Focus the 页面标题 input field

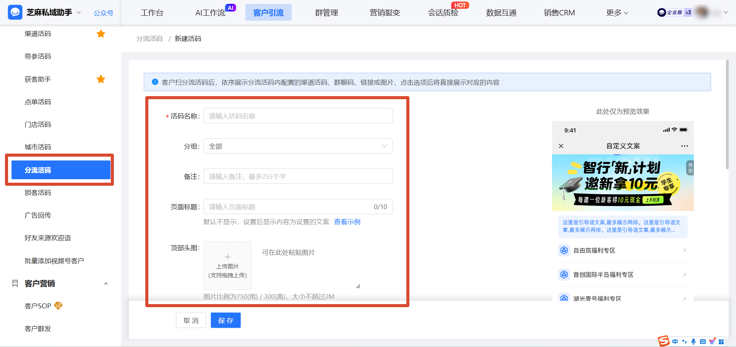pos(298,206)
